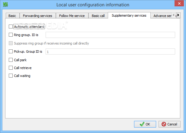The height and width of the screenshot is (133, 186).
Task: Enable Pick-up group checkbox
Action: 11,52
